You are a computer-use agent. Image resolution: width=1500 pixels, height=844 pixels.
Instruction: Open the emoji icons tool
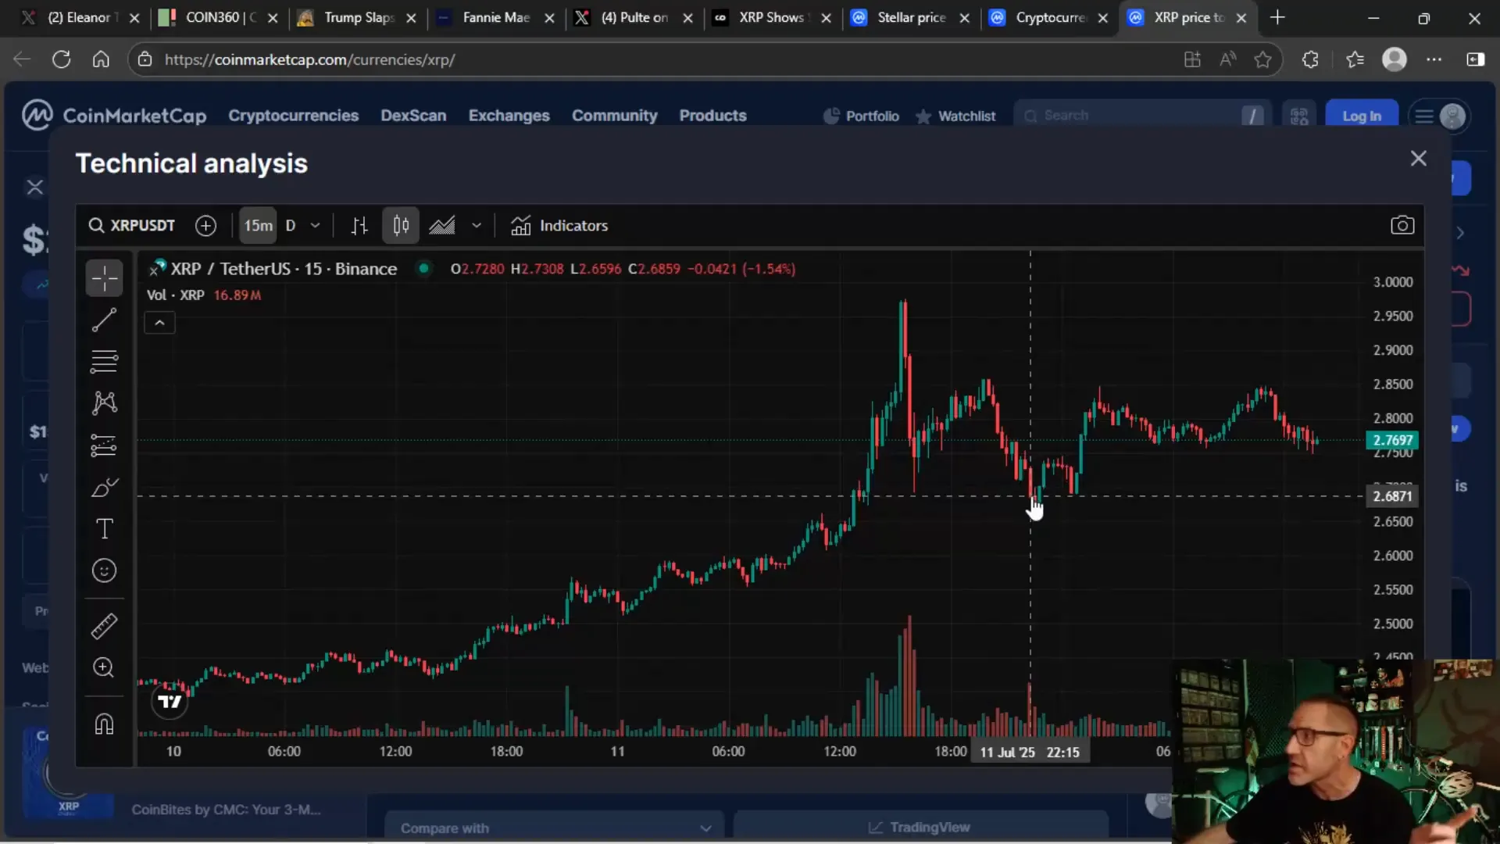[x=104, y=571]
